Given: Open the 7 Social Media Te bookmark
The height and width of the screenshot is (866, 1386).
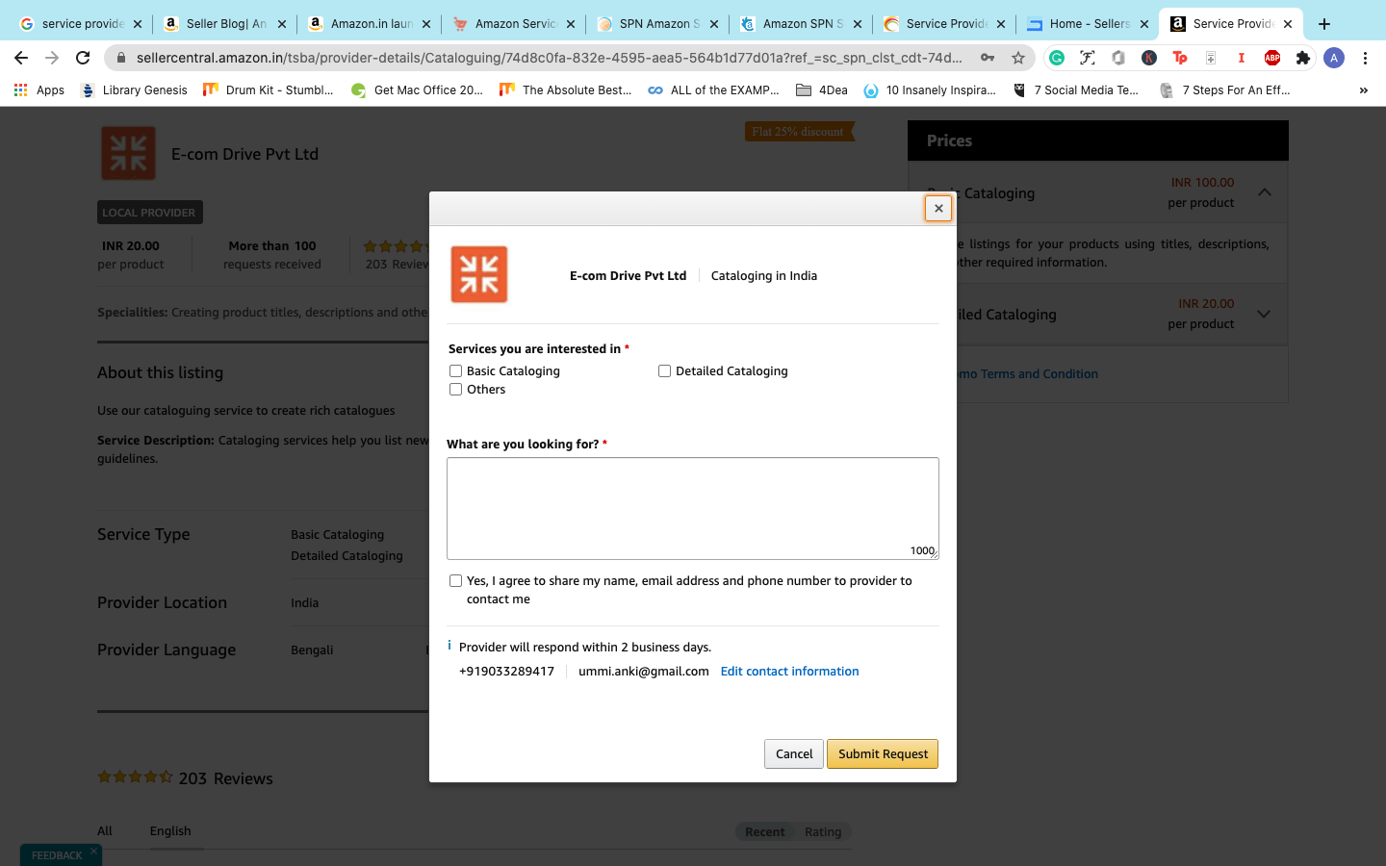Looking at the screenshot, I should coord(1076,90).
